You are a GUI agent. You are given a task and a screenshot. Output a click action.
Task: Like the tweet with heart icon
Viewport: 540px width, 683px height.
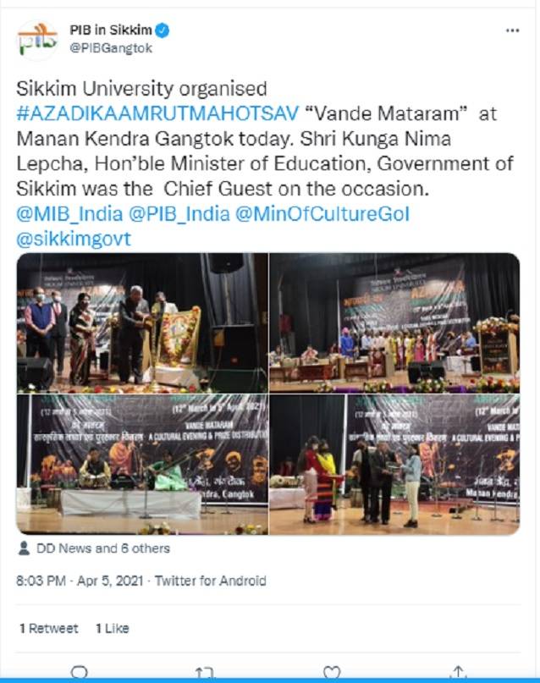pos(332,673)
